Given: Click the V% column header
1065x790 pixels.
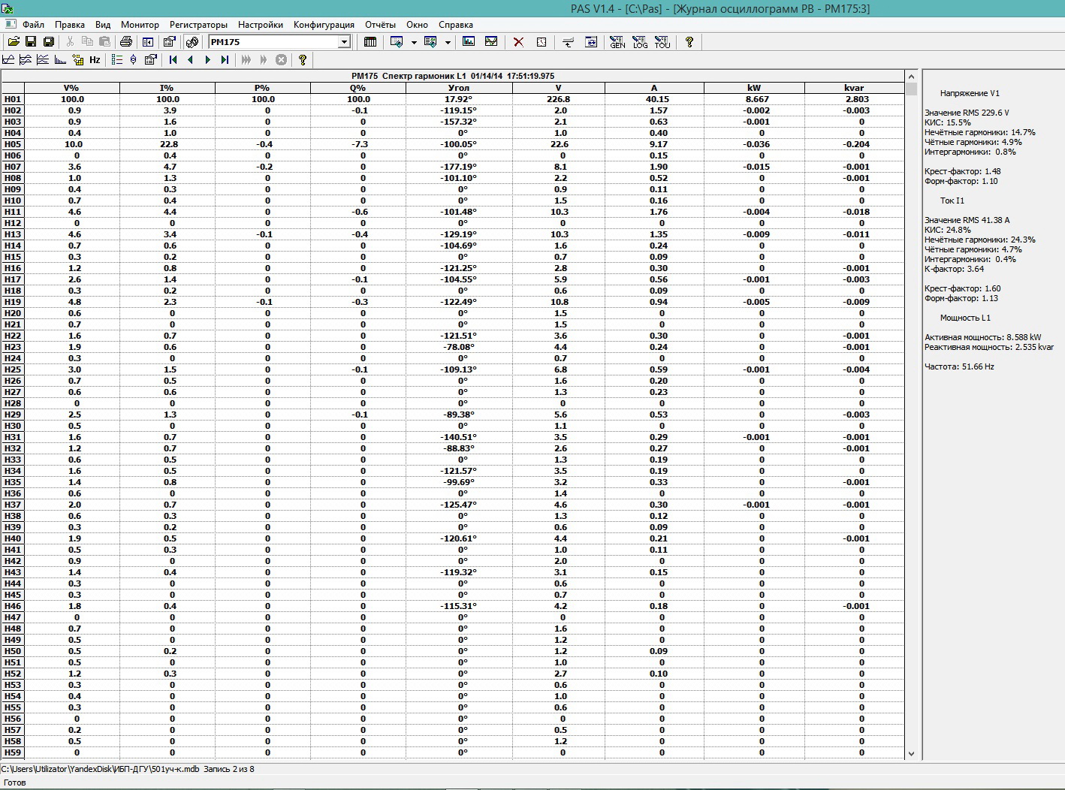Looking at the screenshot, I should [72, 88].
